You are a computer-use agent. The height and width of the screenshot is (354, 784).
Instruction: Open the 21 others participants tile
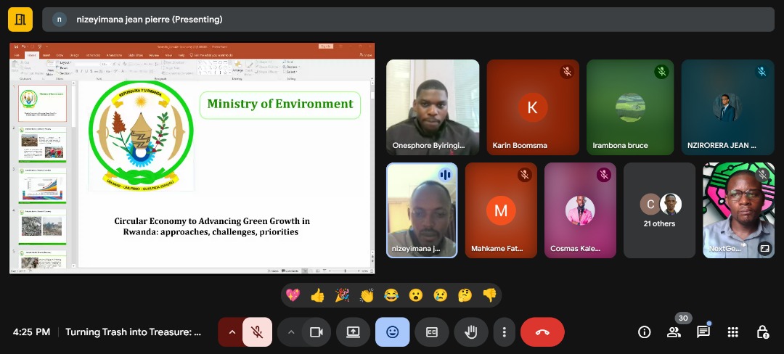click(x=659, y=210)
